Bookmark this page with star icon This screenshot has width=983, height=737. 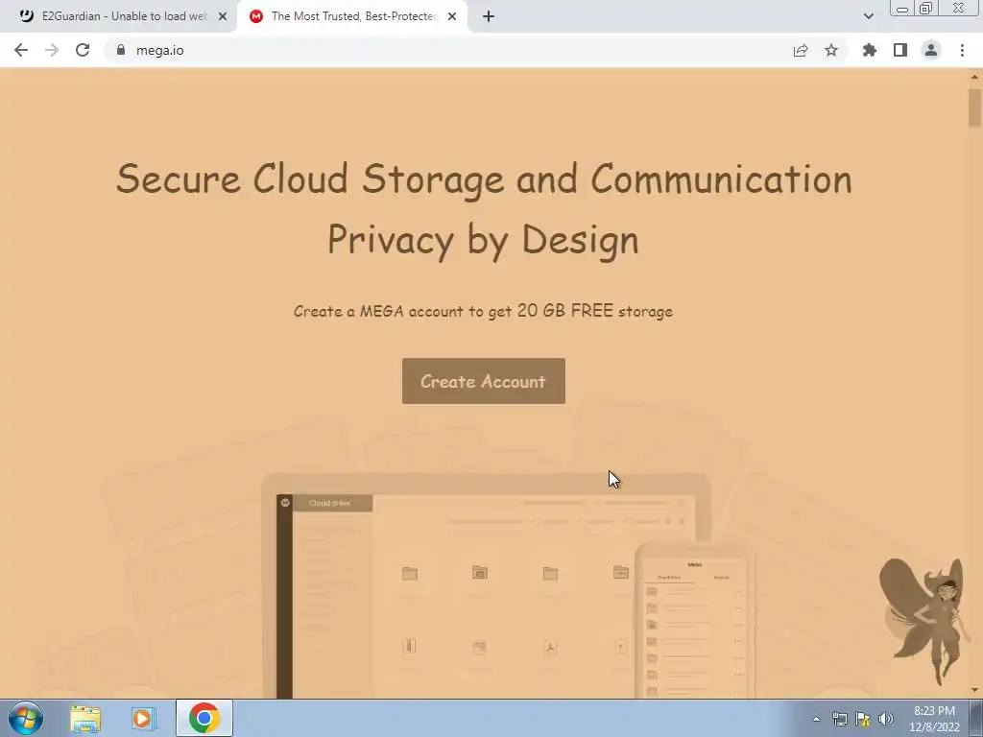click(831, 50)
